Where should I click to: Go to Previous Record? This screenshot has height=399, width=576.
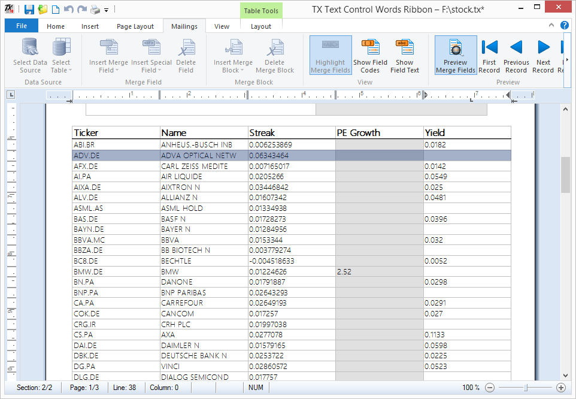[516, 55]
